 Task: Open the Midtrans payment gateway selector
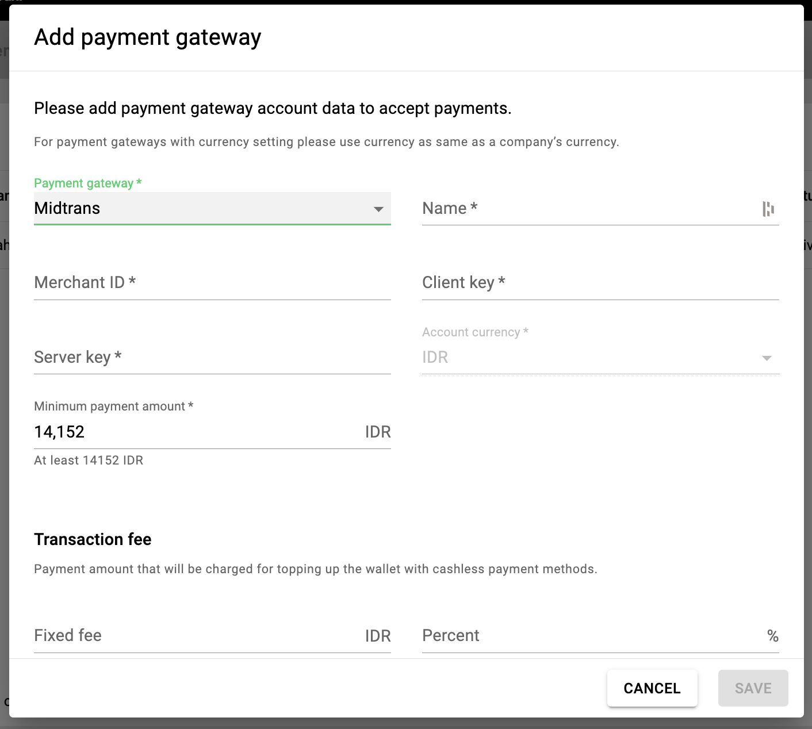coord(201,208)
